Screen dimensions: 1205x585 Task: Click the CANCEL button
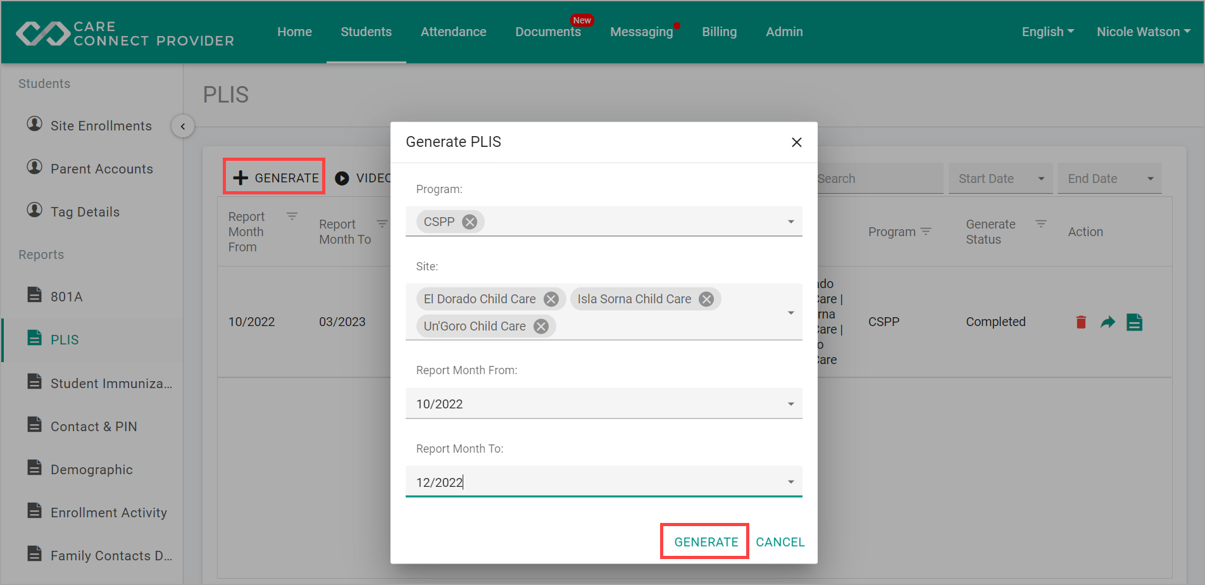tap(780, 542)
